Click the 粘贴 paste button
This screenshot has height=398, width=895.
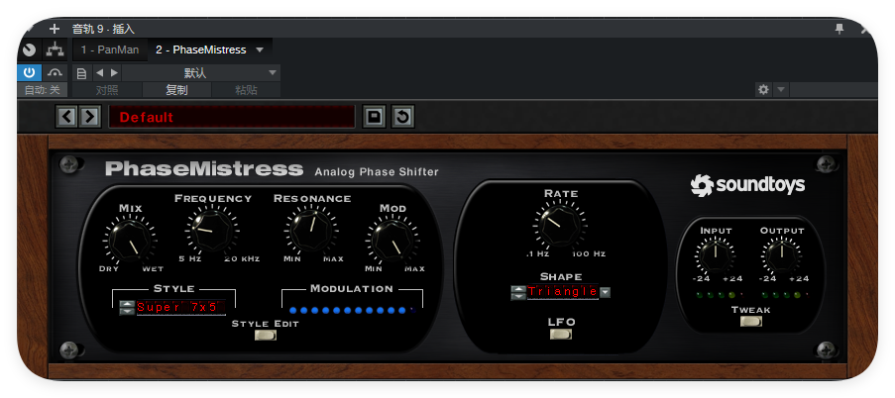[x=246, y=90]
